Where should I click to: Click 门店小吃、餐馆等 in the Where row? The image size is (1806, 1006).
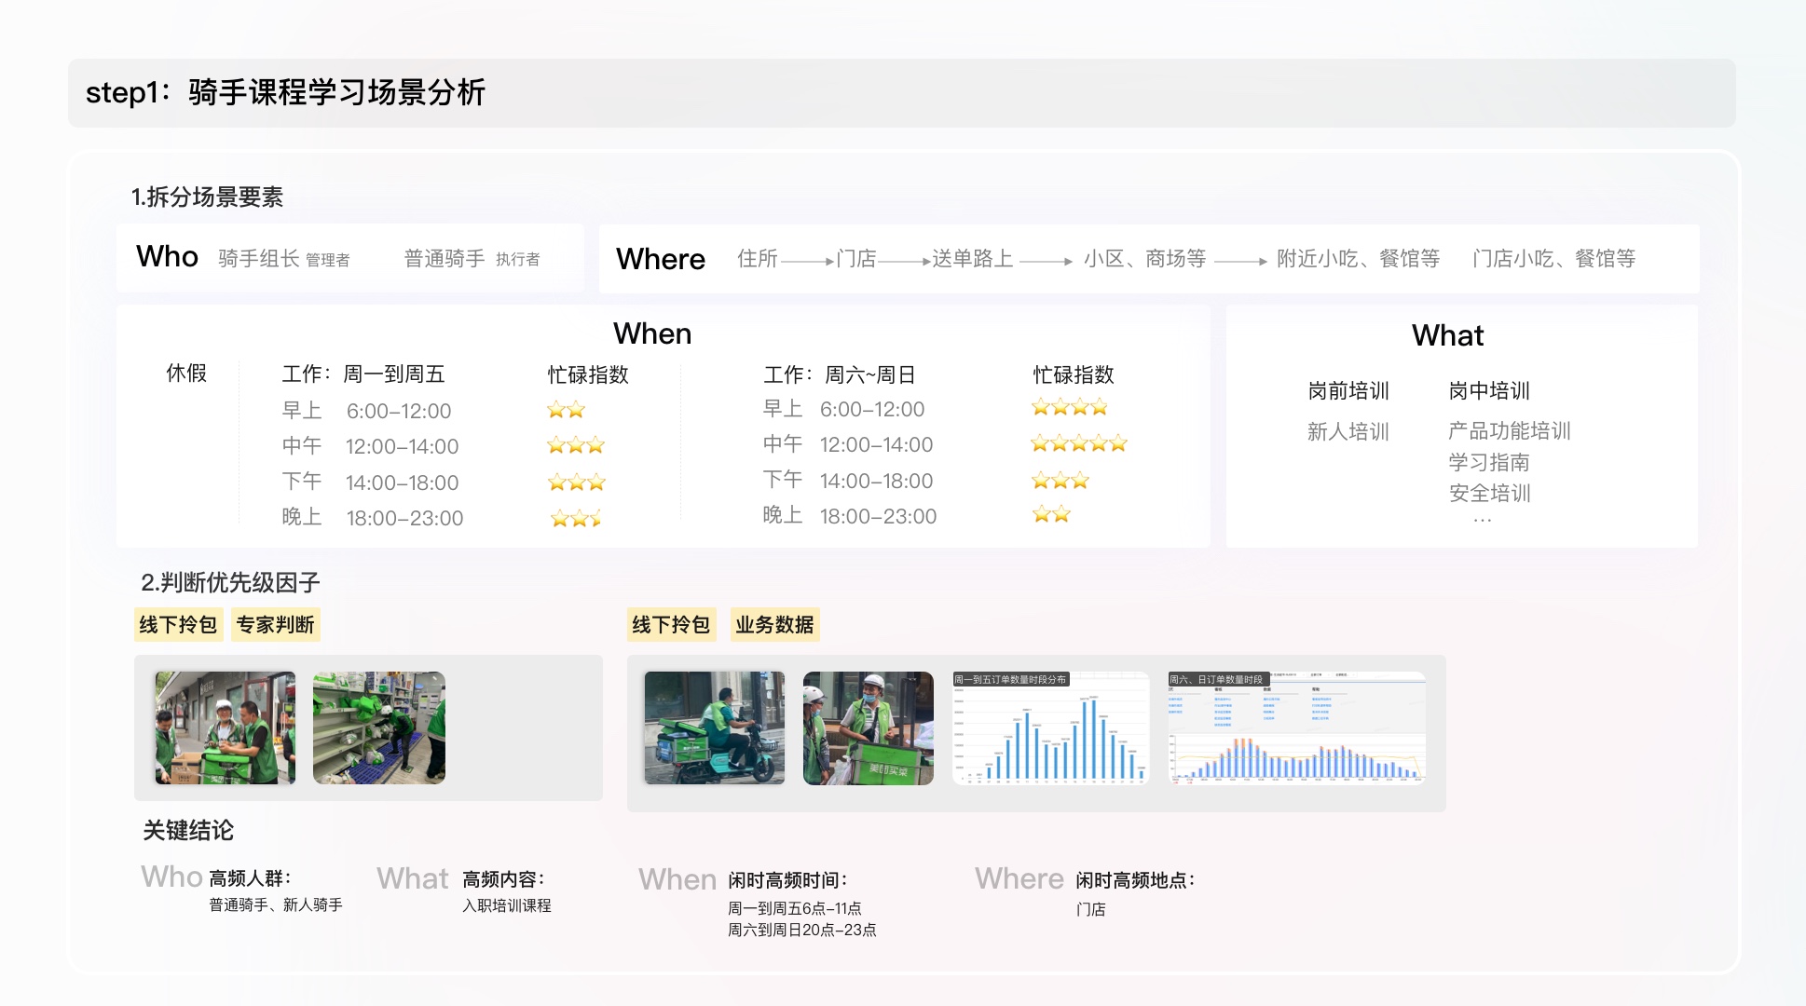point(1554,258)
